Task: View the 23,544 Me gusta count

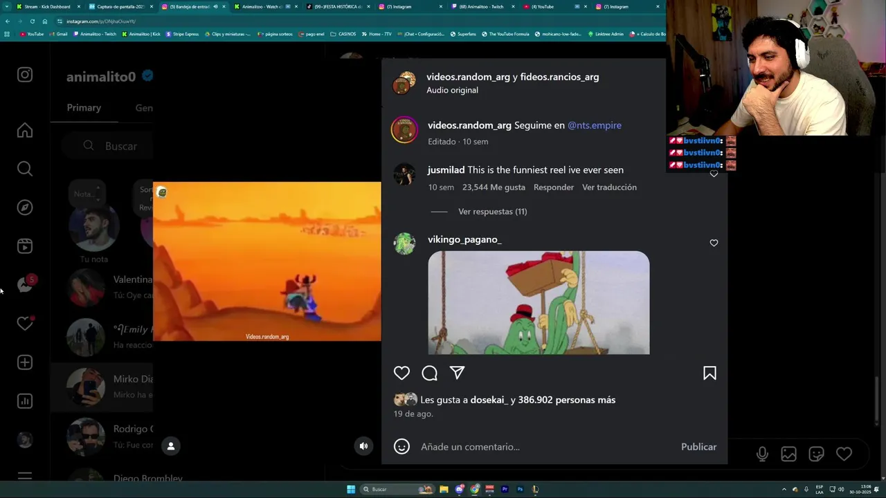Action: click(x=494, y=187)
